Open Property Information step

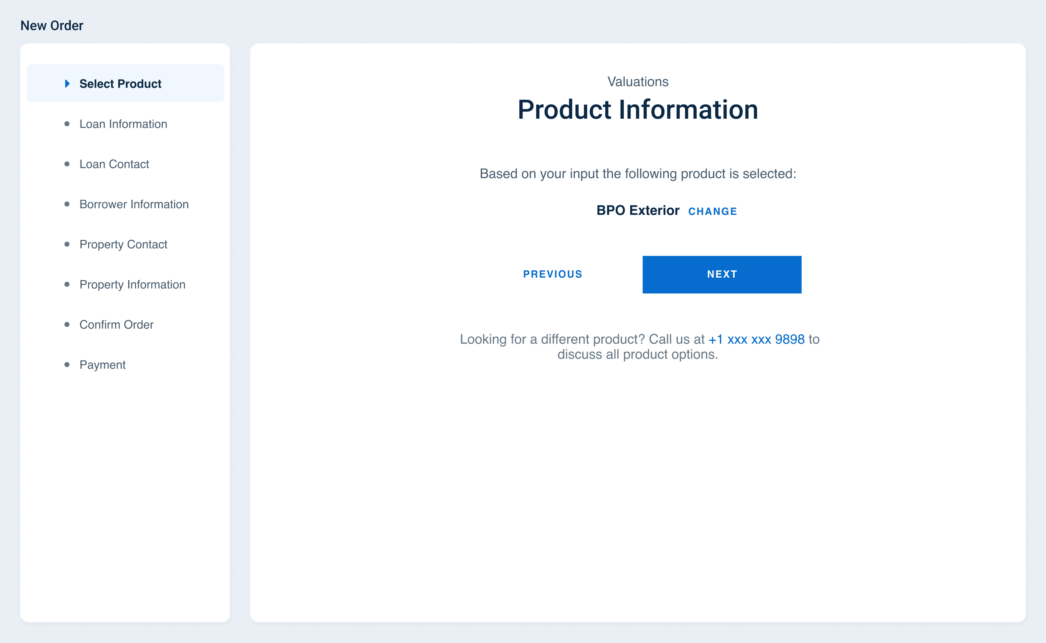[x=132, y=285]
